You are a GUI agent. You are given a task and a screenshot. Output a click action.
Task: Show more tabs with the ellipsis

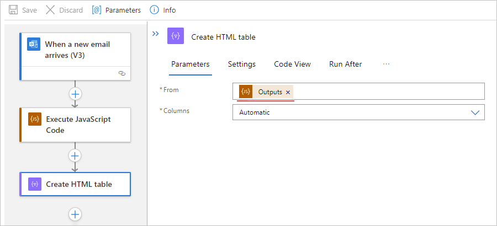click(x=386, y=64)
